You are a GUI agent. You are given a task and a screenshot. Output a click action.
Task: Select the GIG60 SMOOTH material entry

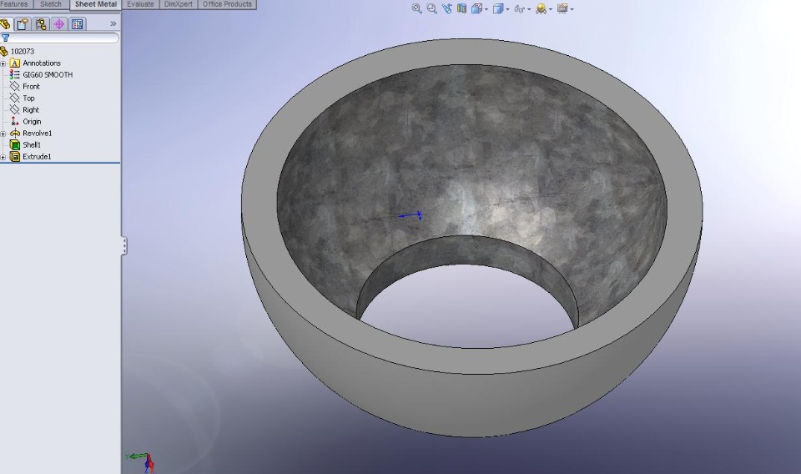click(48, 74)
